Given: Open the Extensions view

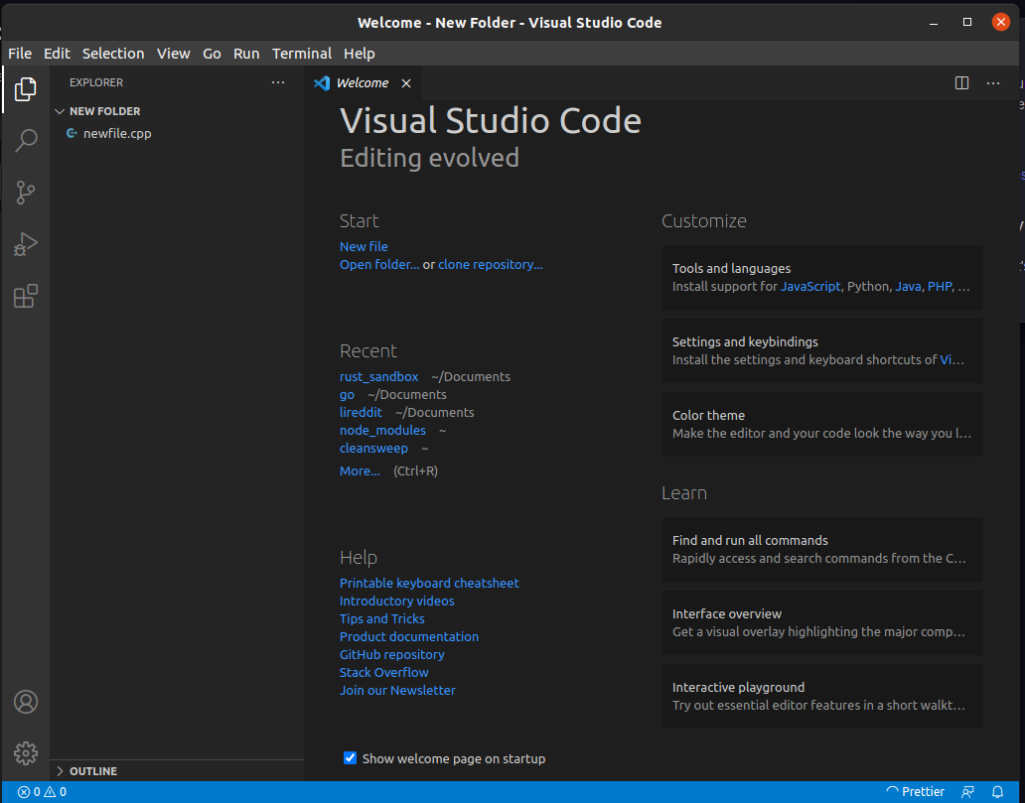Looking at the screenshot, I should pos(26,296).
